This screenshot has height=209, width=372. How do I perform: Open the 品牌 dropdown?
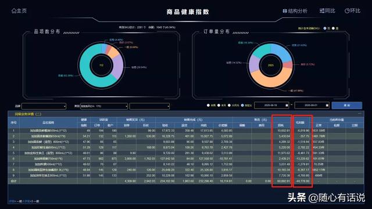[44, 106]
